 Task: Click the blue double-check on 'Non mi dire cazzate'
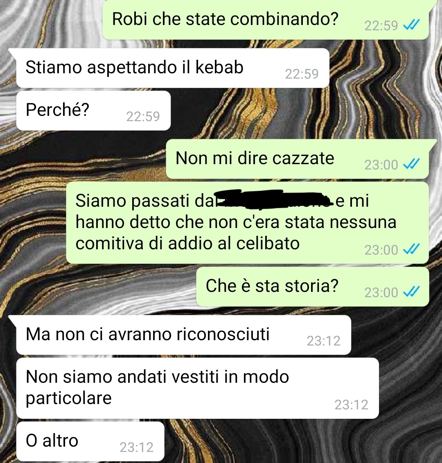tap(411, 164)
